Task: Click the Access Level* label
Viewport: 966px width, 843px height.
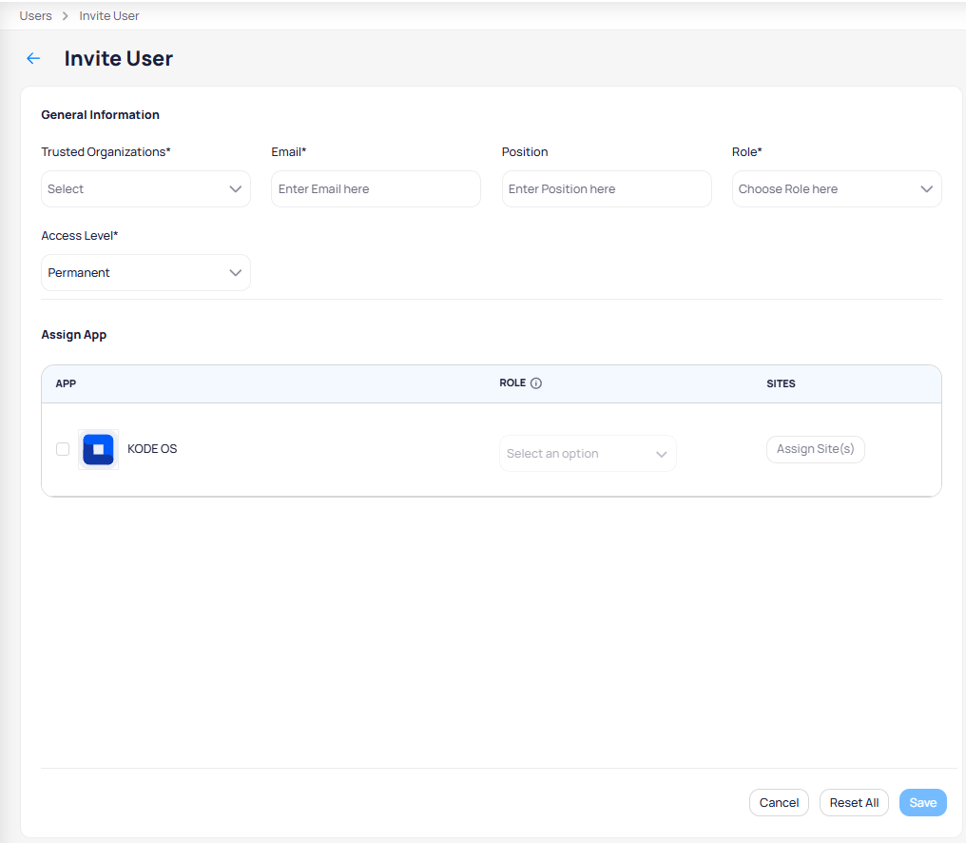Action: 80,236
